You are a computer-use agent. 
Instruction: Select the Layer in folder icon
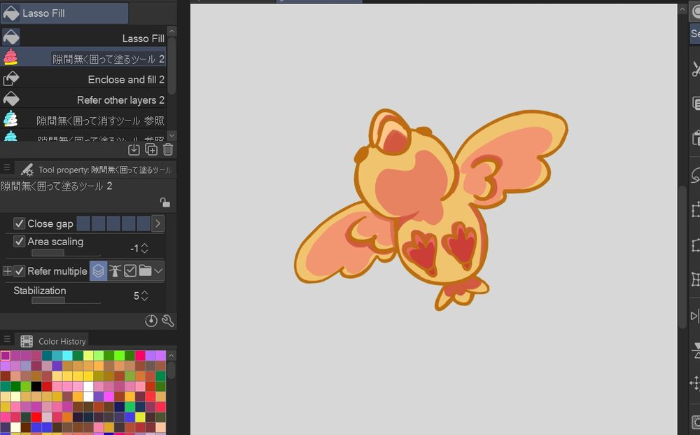click(x=145, y=270)
